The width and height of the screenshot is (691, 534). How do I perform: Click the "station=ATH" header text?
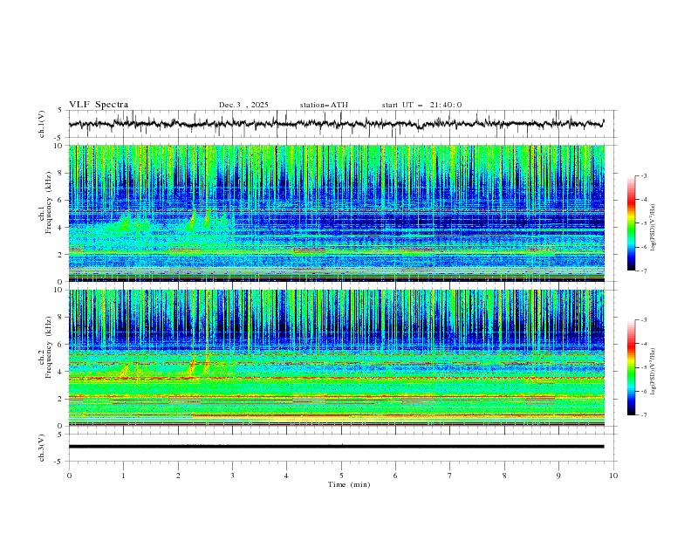324,105
